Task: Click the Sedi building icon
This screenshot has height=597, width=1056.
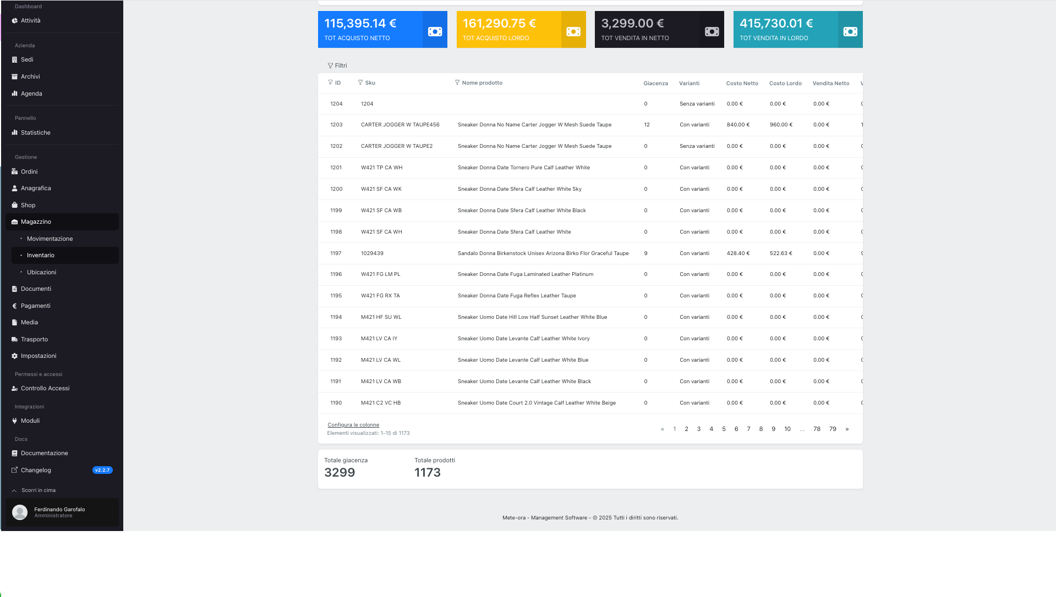Action: pos(14,59)
